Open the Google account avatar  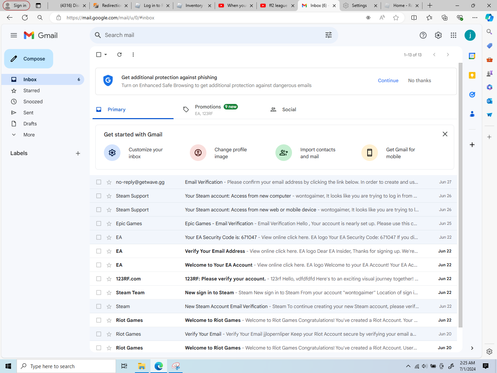point(470,35)
